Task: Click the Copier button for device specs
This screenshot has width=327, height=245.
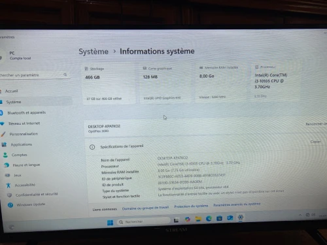Action: (x=316, y=142)
